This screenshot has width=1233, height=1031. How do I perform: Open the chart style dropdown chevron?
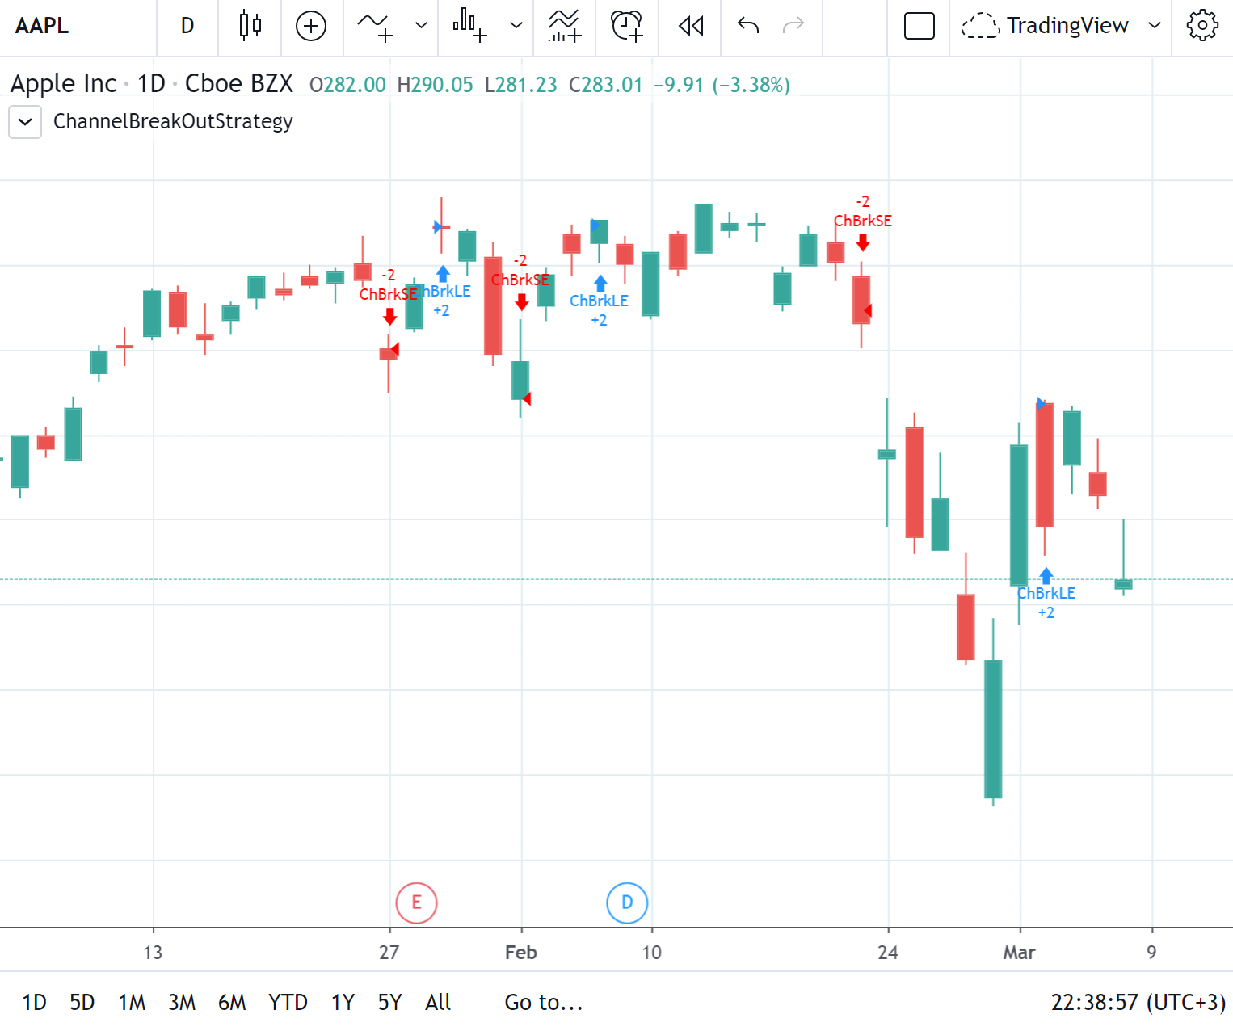(421, 27)
